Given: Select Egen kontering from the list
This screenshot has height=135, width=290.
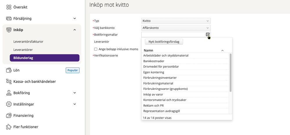Looking at the screenshot, I should tap(185, 72).
